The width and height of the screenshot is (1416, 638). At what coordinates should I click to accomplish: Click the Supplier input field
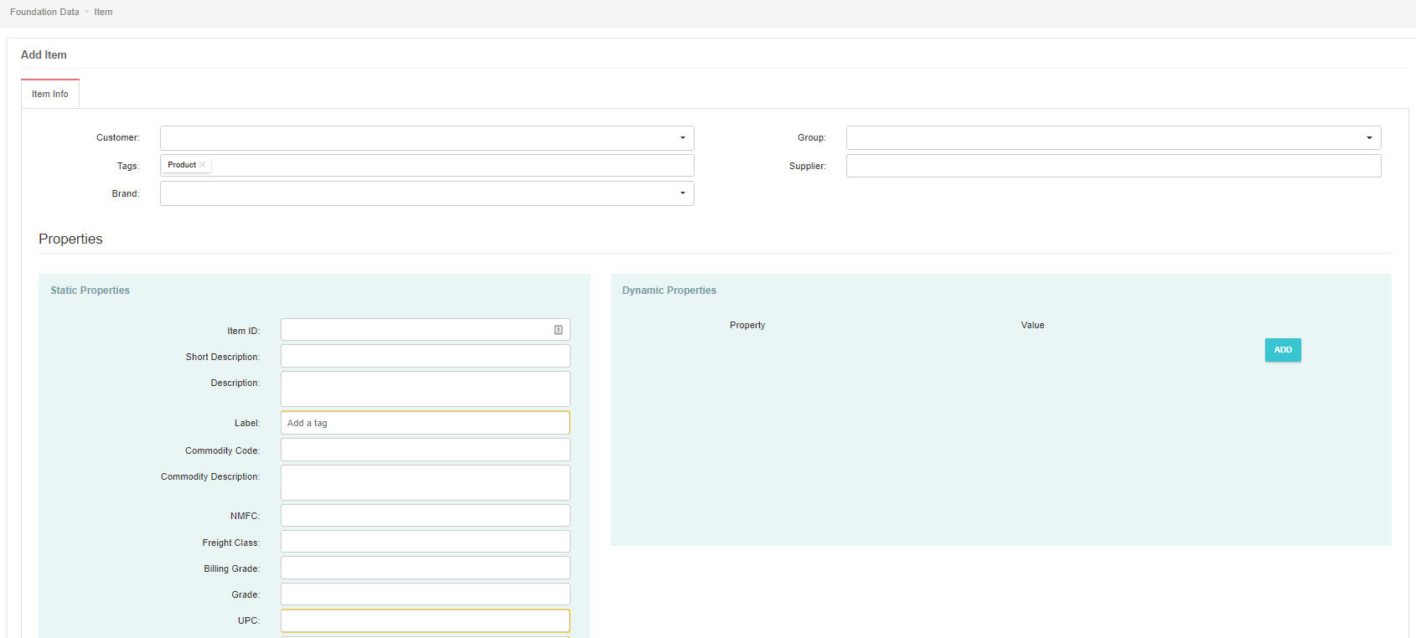(1114, 166)
